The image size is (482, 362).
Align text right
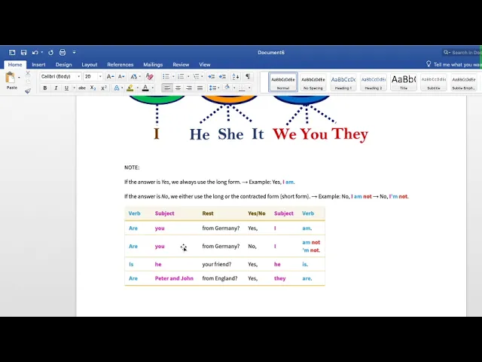189,88
